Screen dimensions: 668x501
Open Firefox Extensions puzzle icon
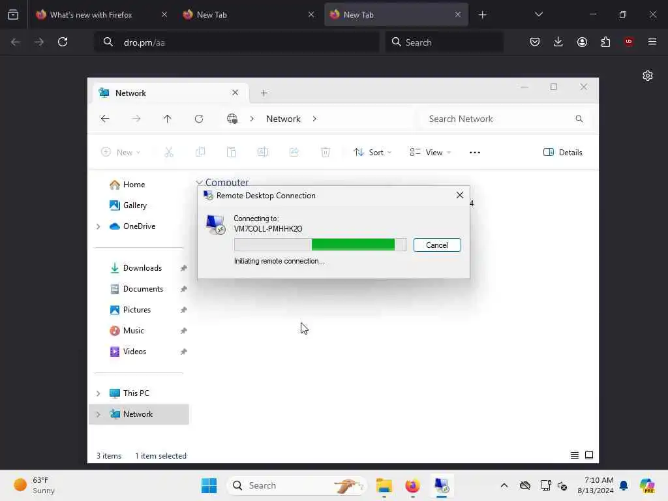pos(605,42)
